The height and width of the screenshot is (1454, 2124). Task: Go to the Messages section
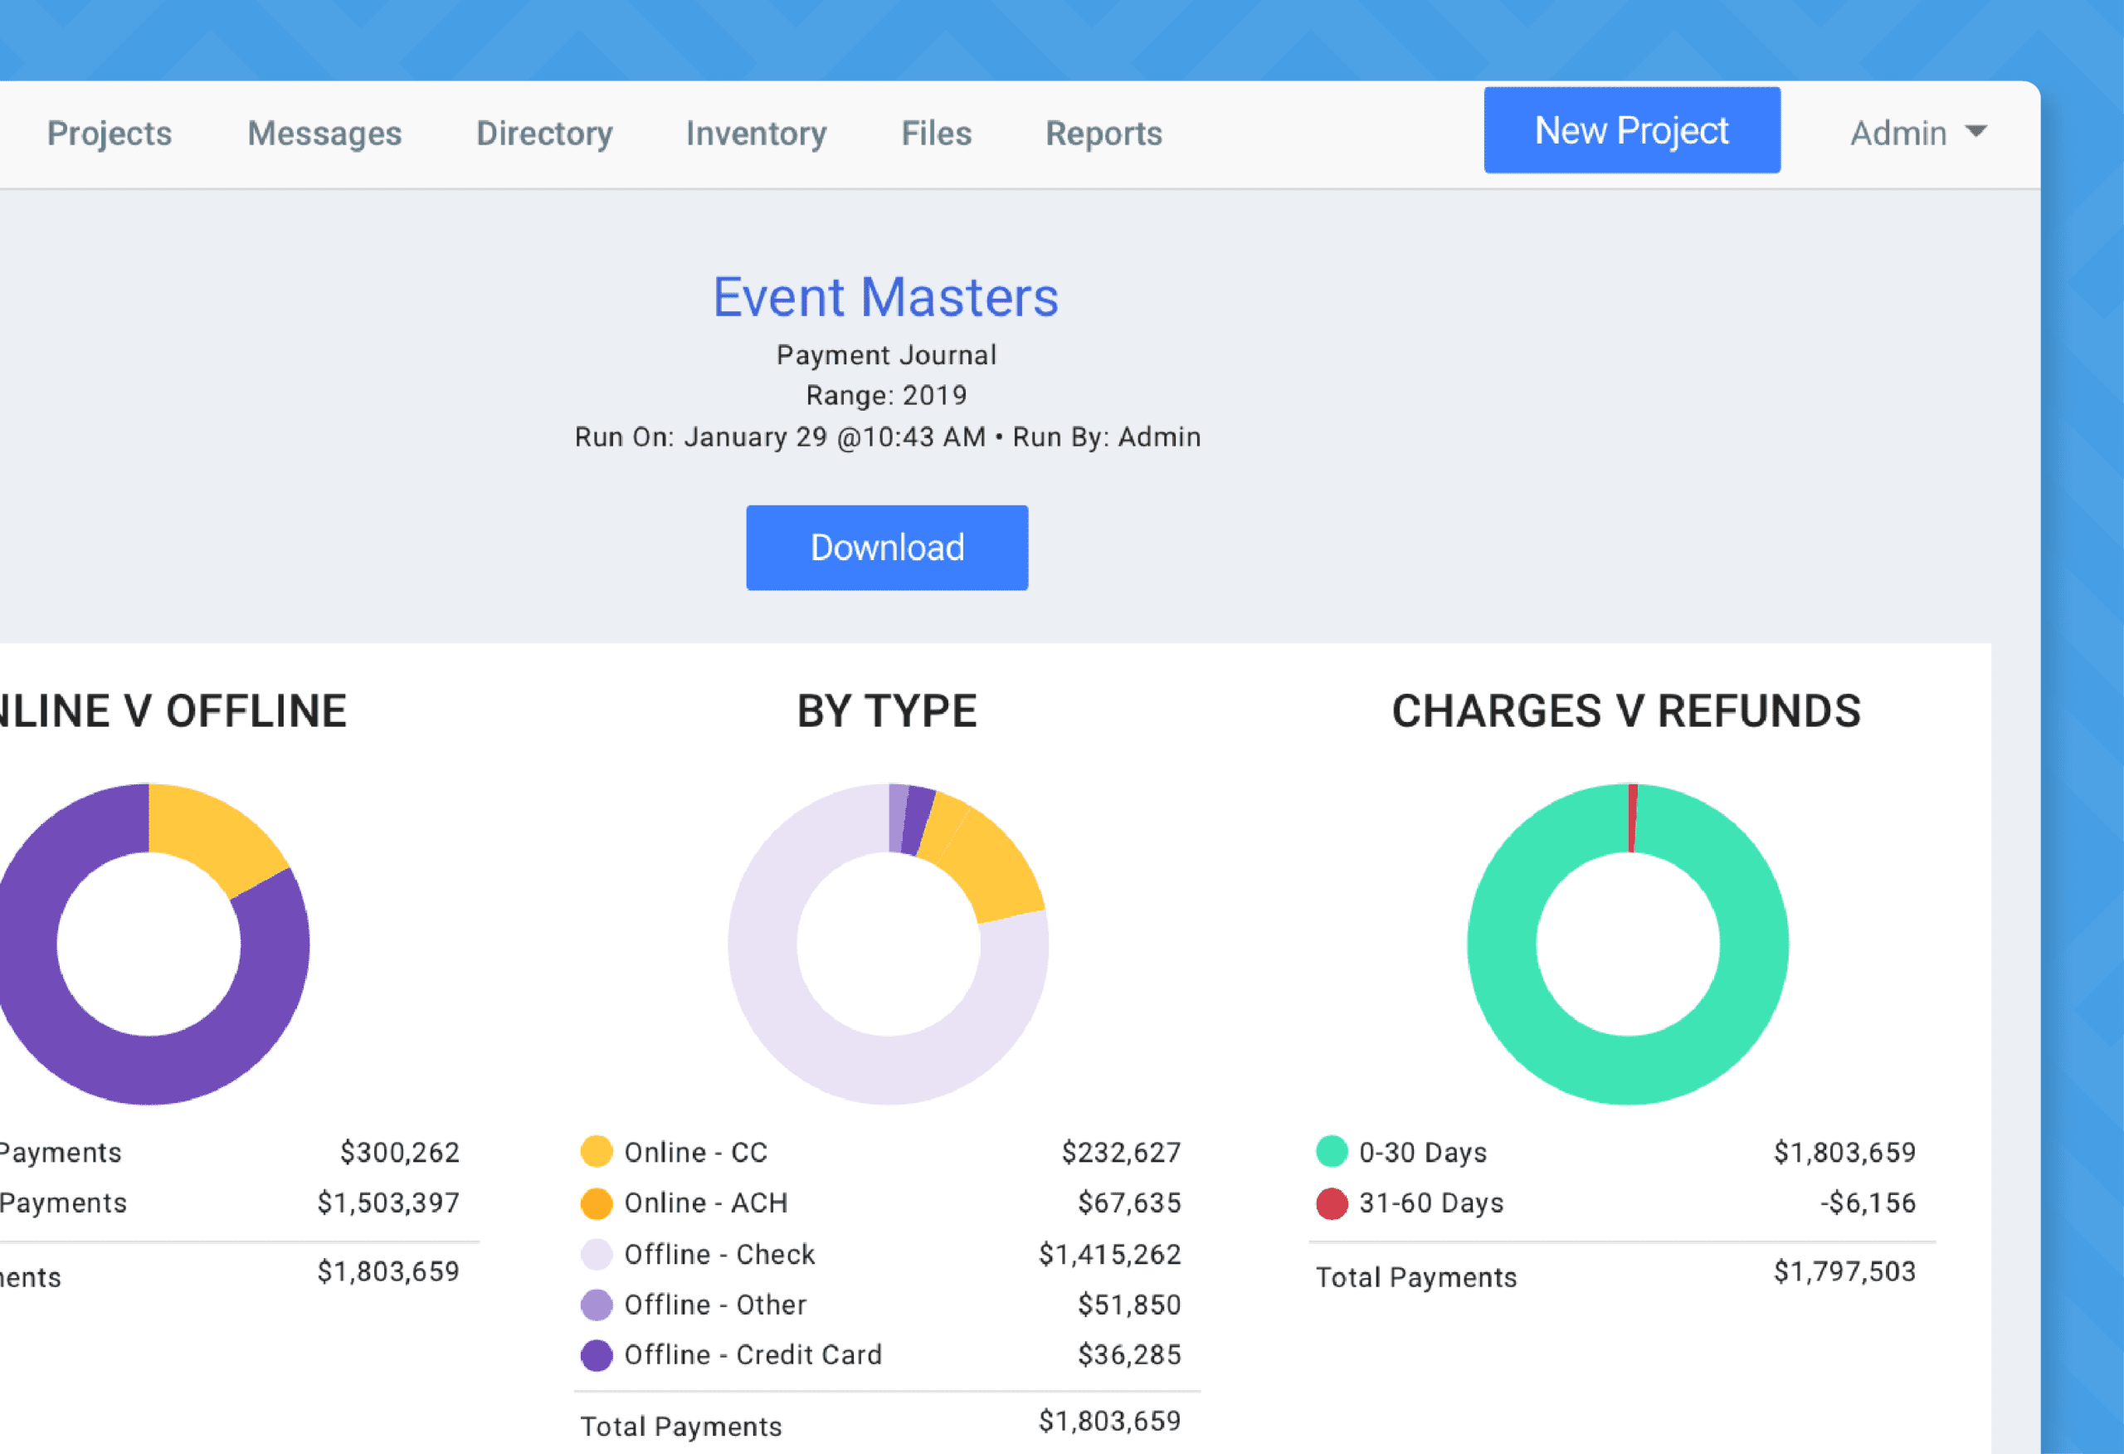coord(324,134)
